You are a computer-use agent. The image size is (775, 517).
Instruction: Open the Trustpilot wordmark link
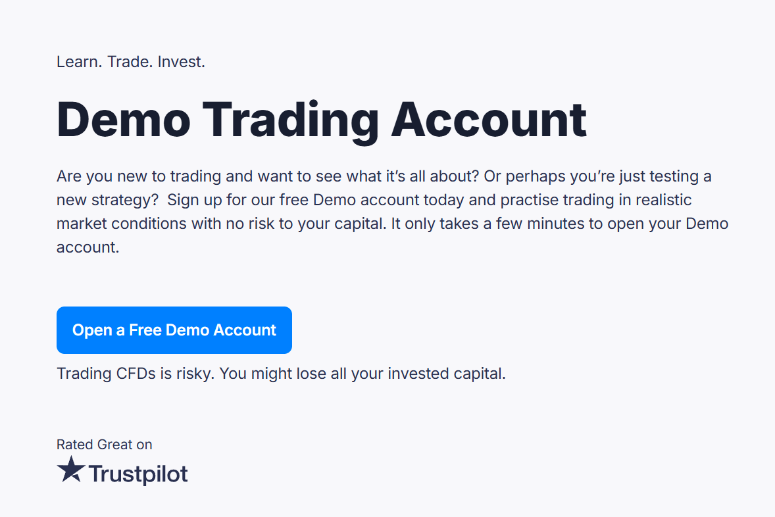(138, 474)
